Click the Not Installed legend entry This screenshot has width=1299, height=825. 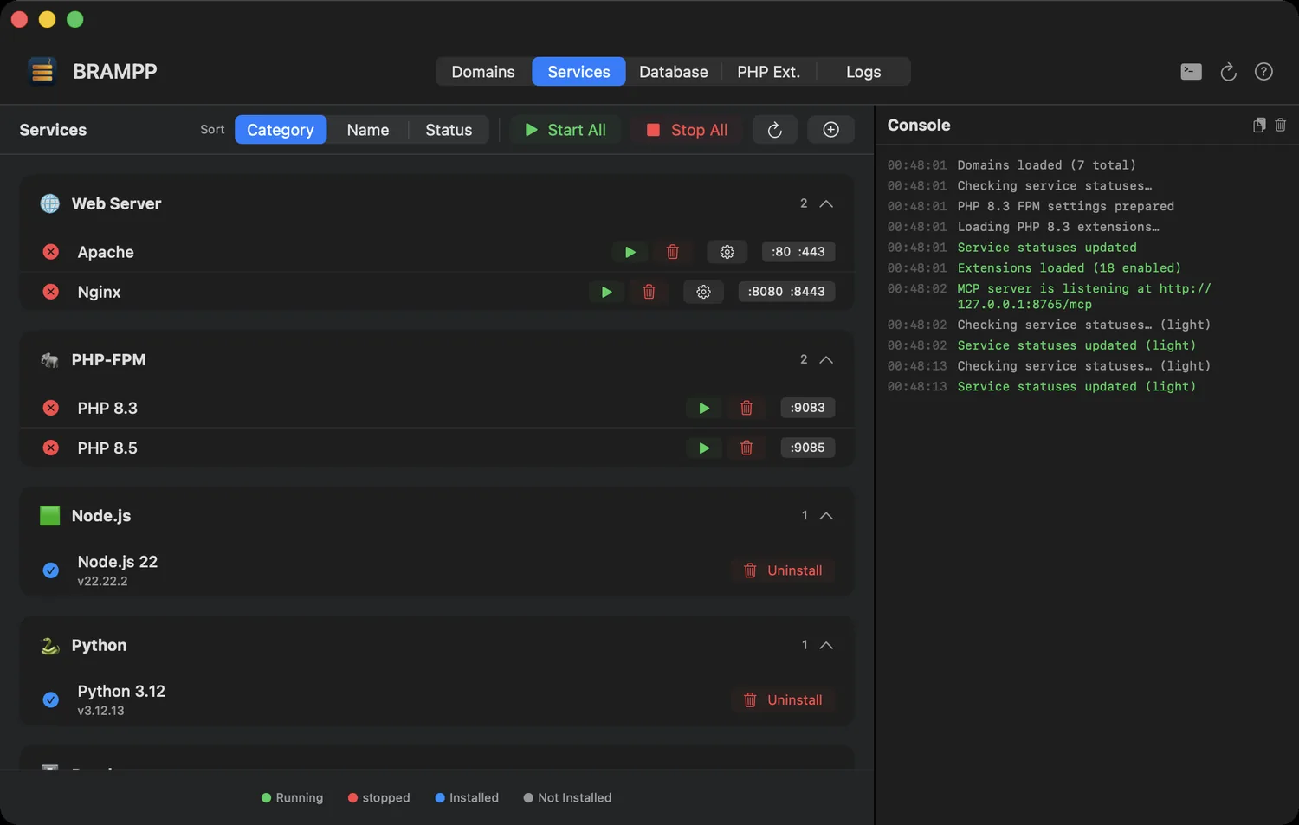pos(567,797)
